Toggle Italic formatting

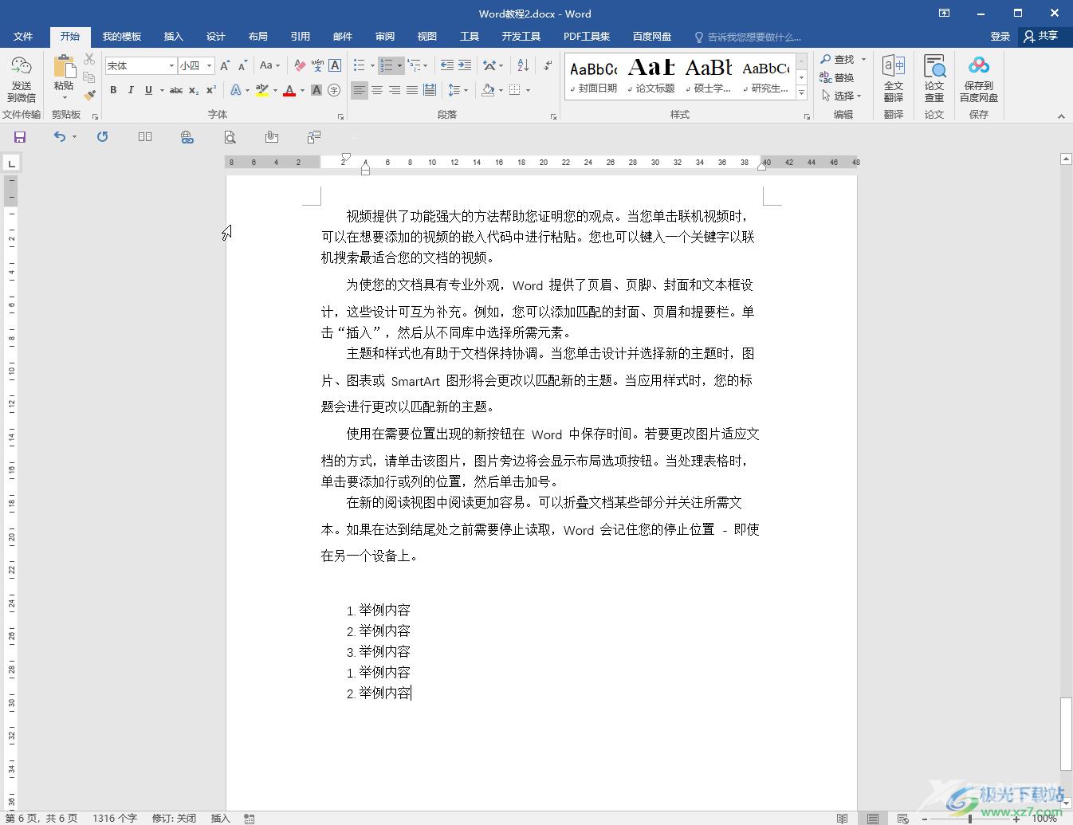(x=131, y=90)
